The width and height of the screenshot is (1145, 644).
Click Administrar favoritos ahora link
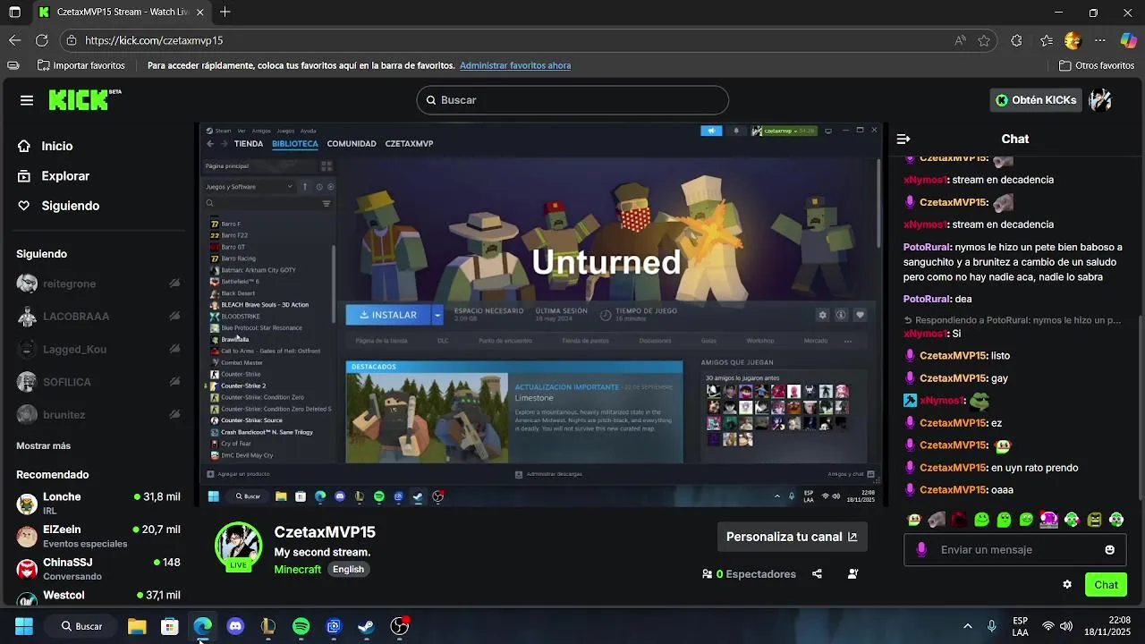tap(515, 65)
